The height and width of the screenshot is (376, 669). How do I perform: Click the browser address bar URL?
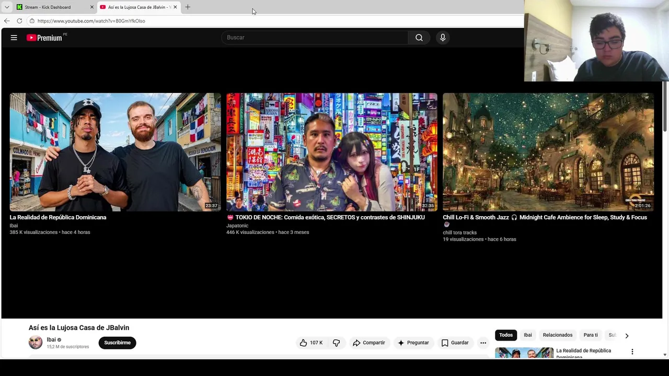tap(91, 21)
